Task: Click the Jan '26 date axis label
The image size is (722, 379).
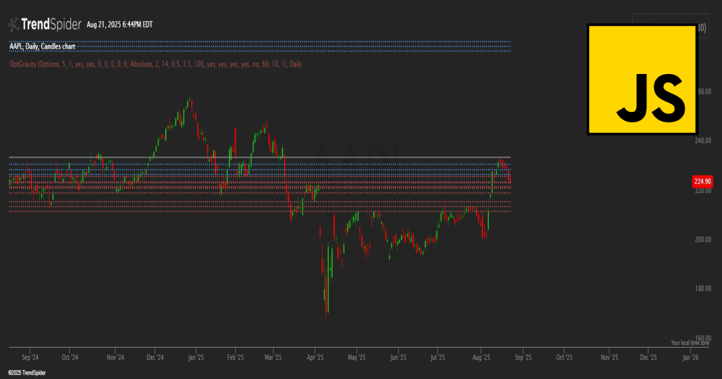Action: pyautogui.click(x=690, y=357)
